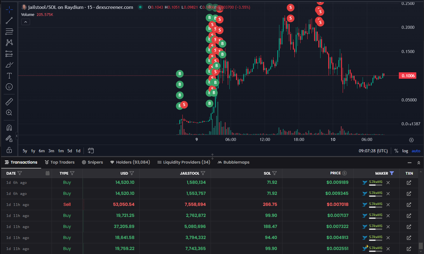Toggle logarithmic price scale

pyautogui.click(x=405, y=151)
